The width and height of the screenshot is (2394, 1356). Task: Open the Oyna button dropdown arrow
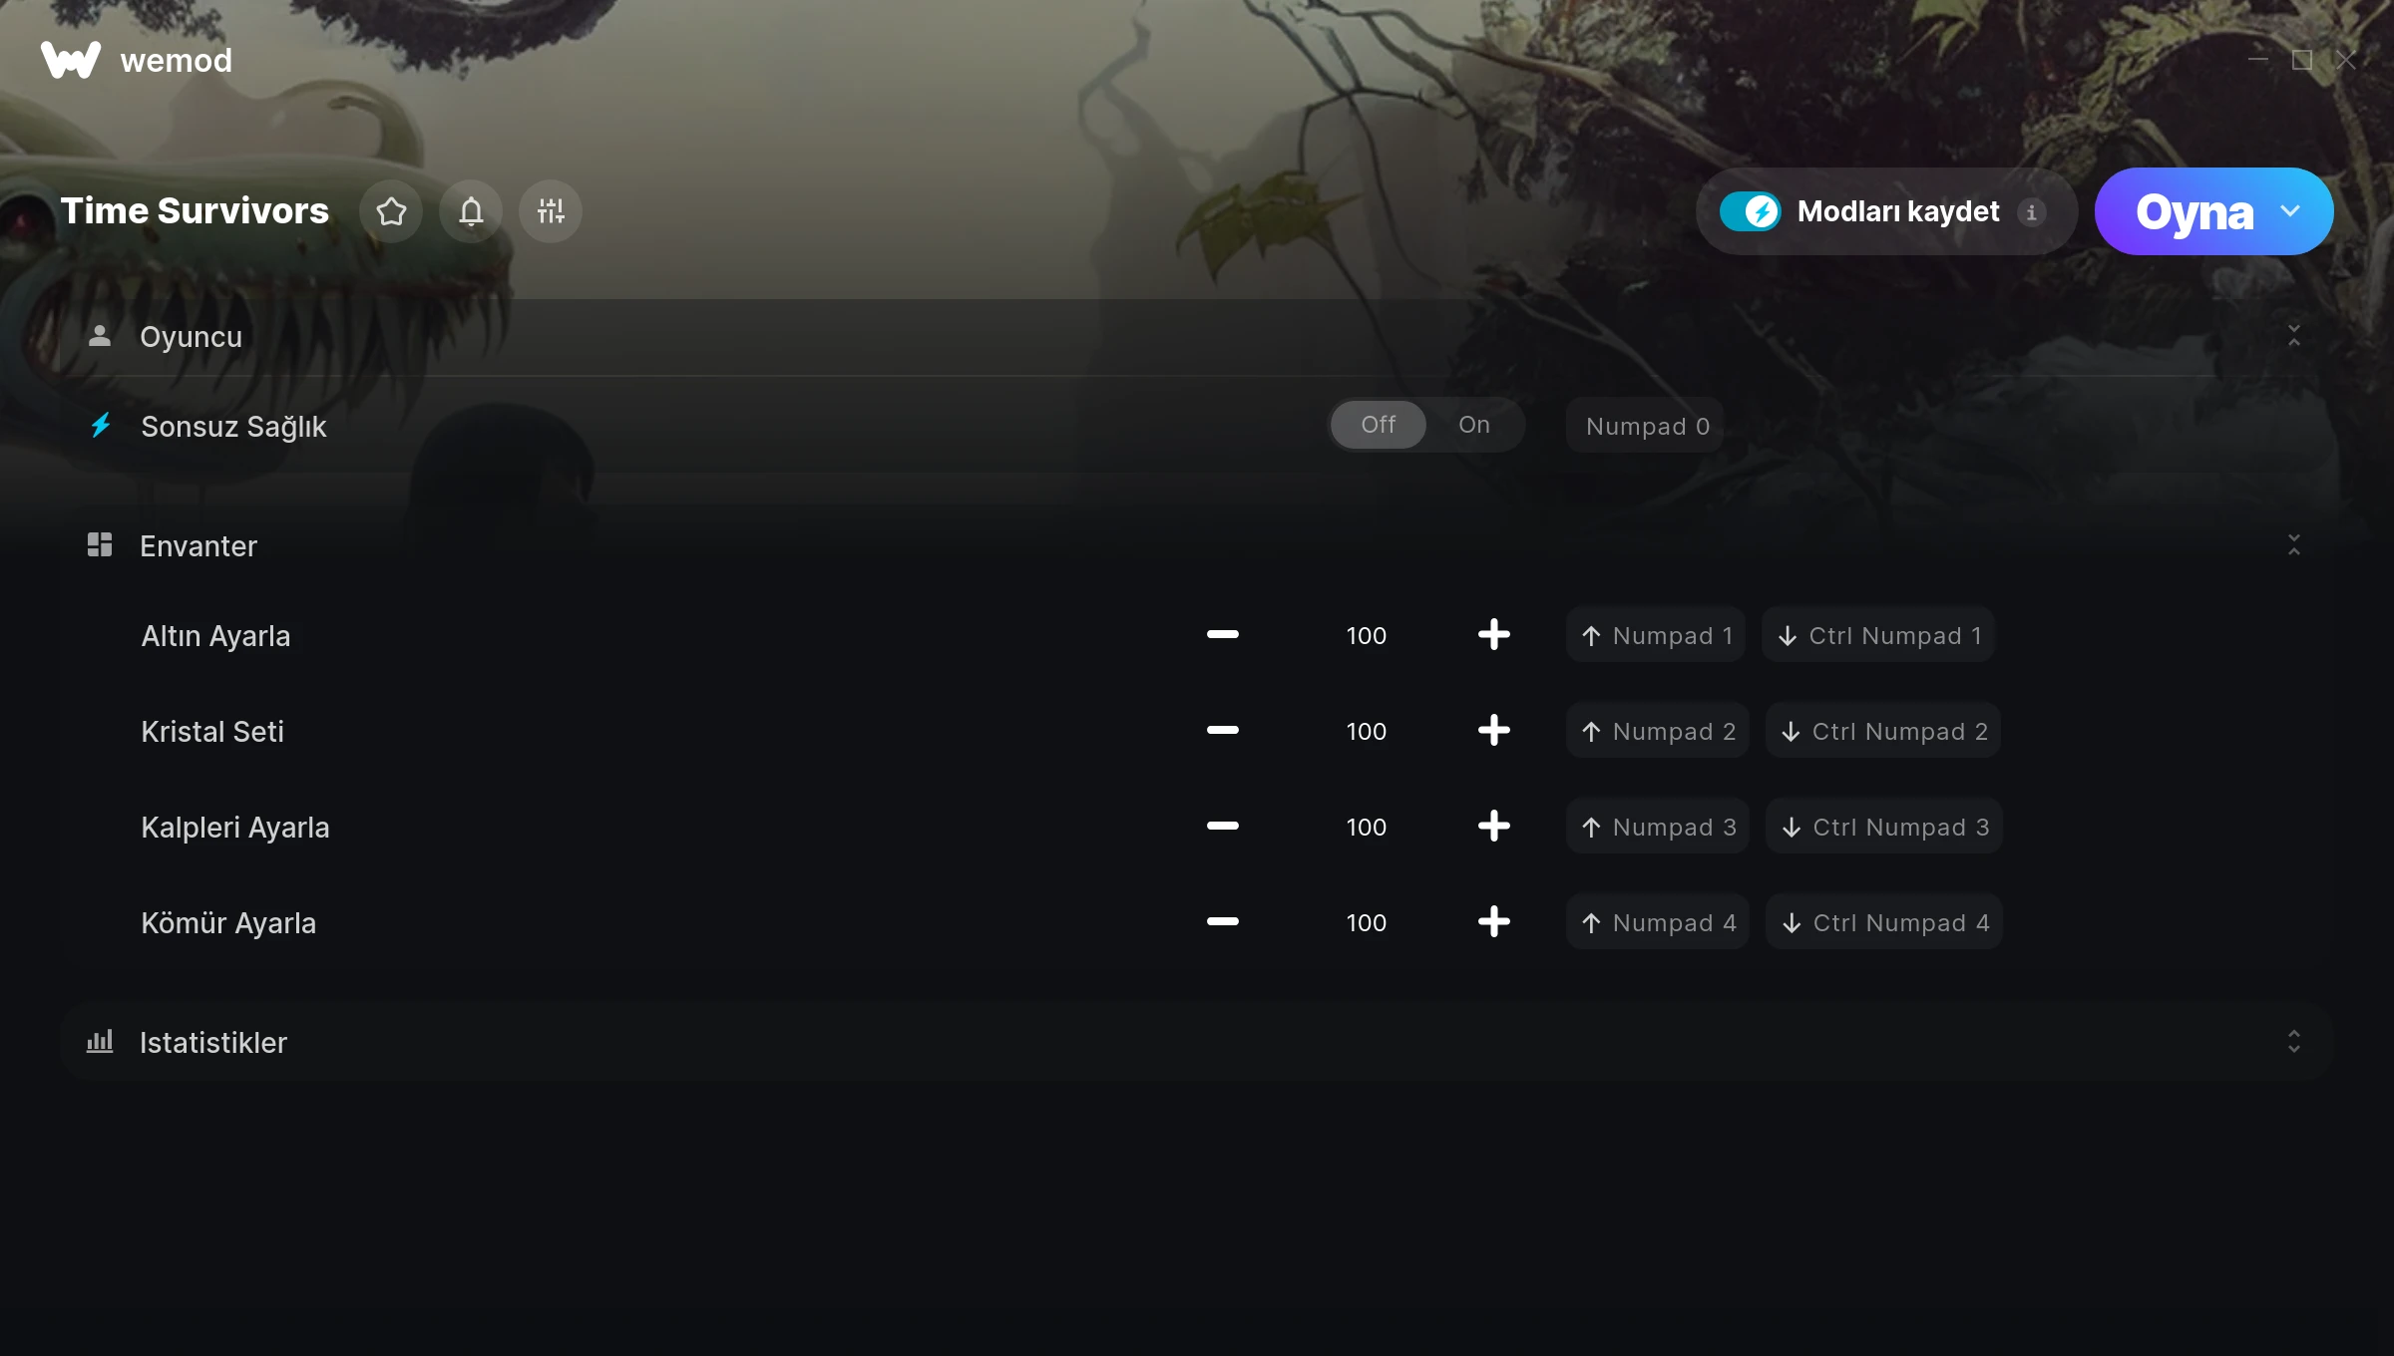click(2290, 211)
